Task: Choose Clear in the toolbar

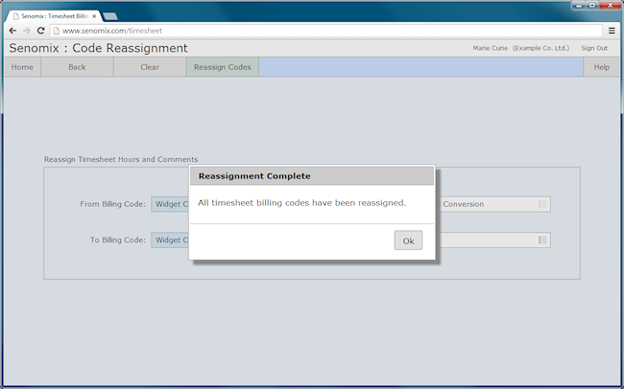Action: [150, 67]
